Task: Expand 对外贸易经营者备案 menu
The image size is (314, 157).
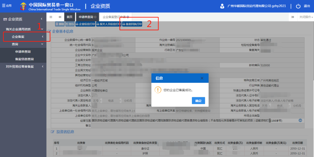Action: tap(23, 66)
